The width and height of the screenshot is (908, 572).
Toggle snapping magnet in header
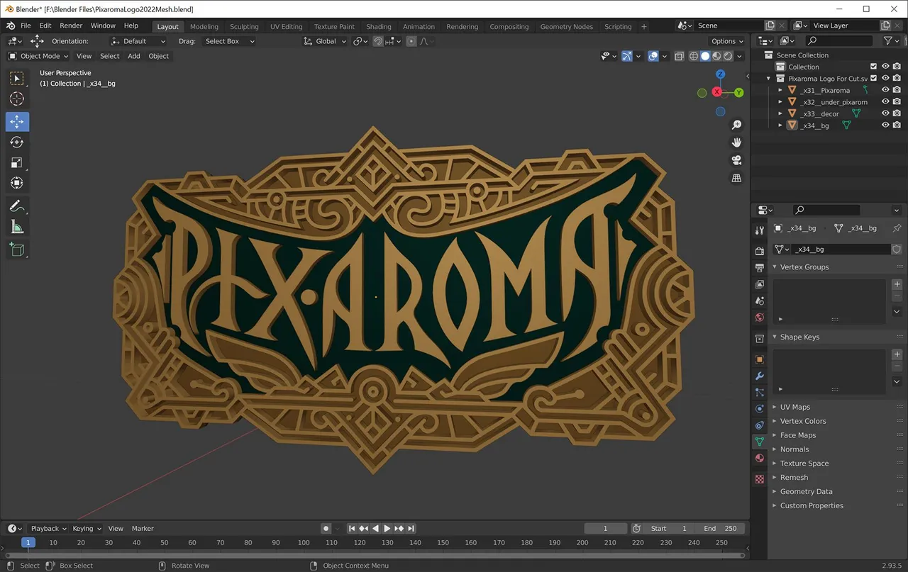coord(378,41)
